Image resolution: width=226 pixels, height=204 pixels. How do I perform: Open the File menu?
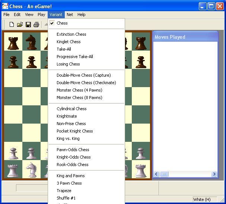point(6,15)
